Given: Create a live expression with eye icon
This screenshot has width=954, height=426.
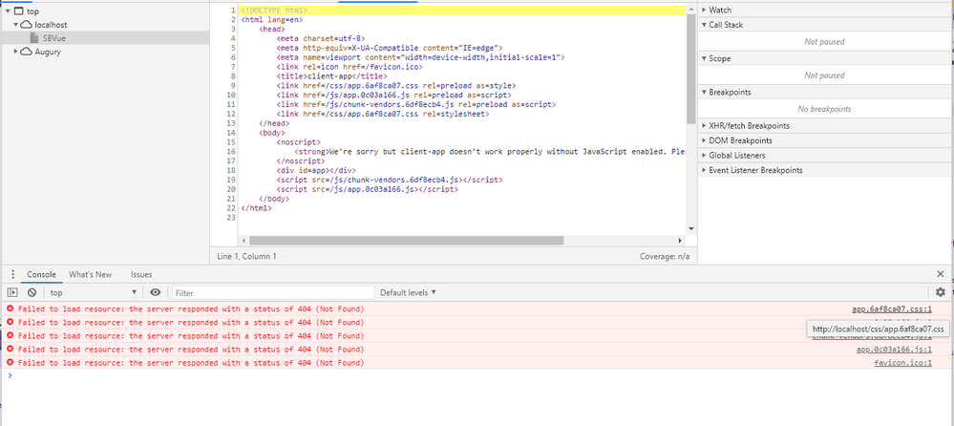Looking at the screenshot, I should (156, 292).
